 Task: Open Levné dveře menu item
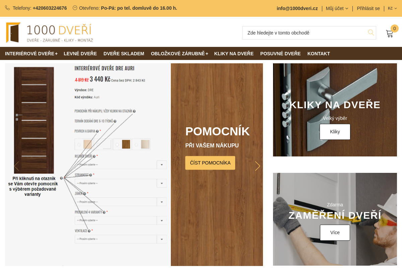point(80,54)
